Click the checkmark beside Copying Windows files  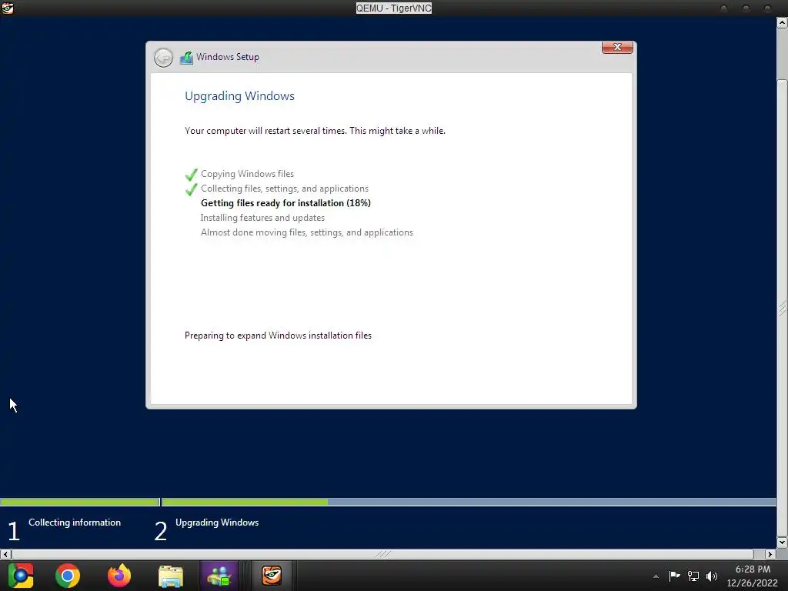(191, 175)
